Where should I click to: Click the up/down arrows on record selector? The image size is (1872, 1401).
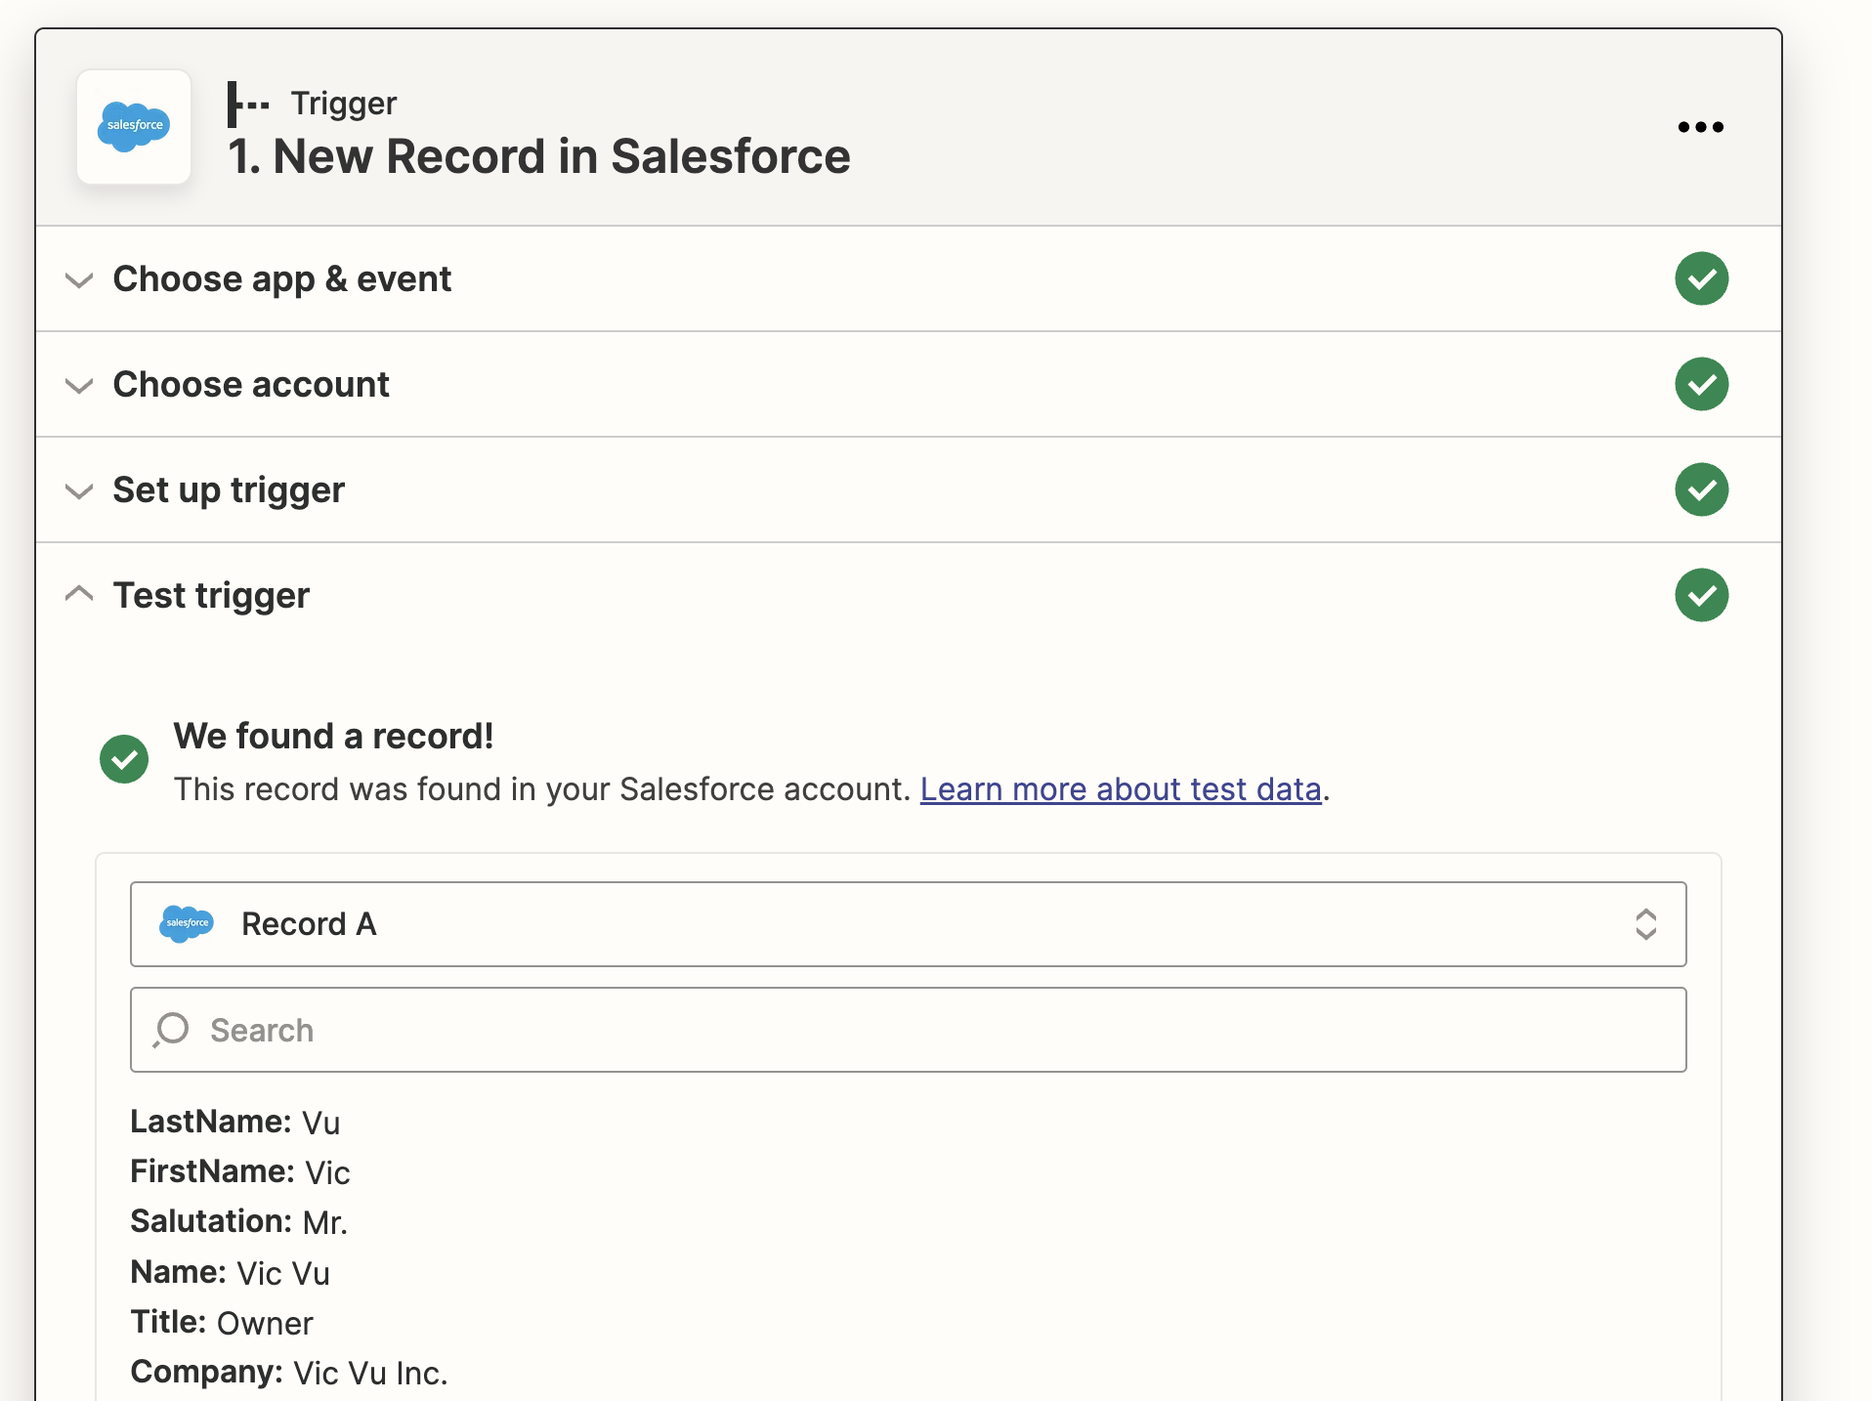[1645, 924]
